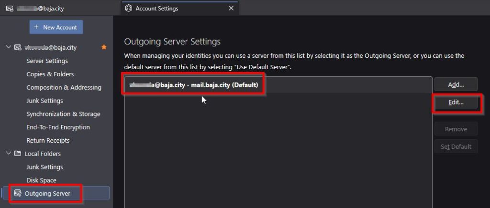
Task: Open End-To-End Encryption settings
Action: click(x=58, y=127)
